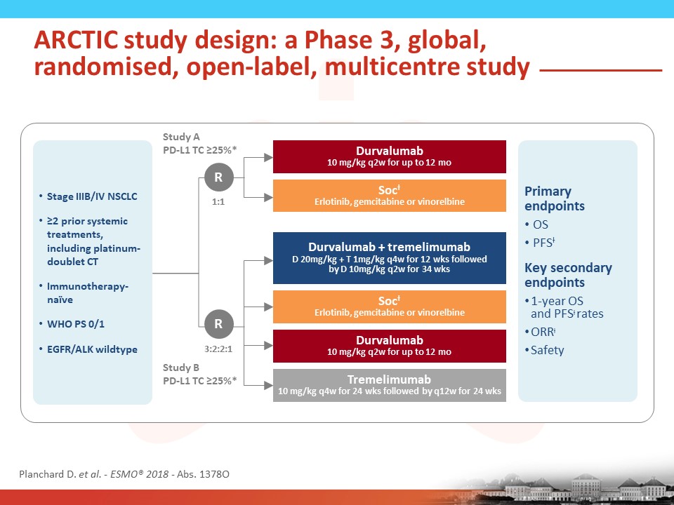Click the ≥2 prior systemic treatments bullet
Viewport: 674px width, 505px height.
tap(90, 241)
